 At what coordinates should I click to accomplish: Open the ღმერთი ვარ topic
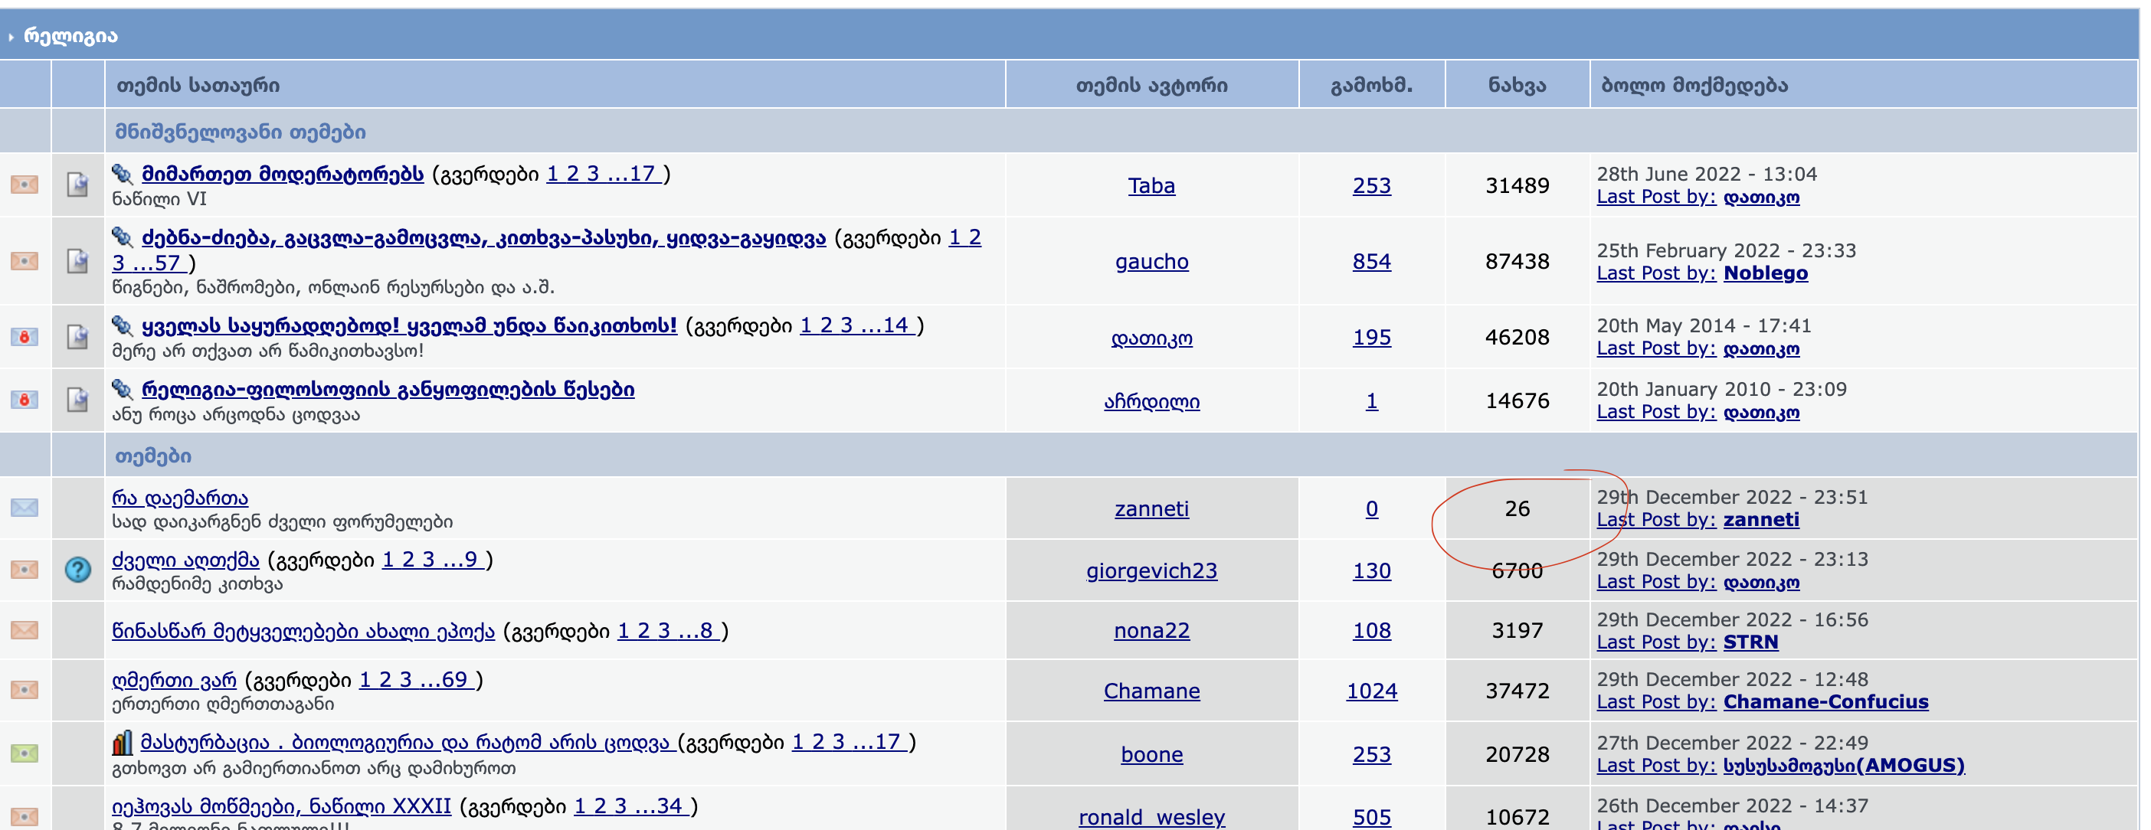(x=174, y=680)
